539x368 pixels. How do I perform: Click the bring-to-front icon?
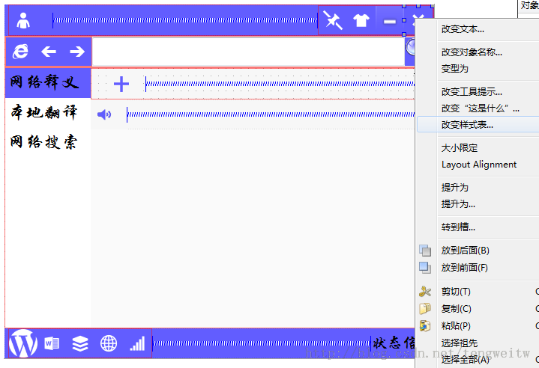[x=425, y=268]
